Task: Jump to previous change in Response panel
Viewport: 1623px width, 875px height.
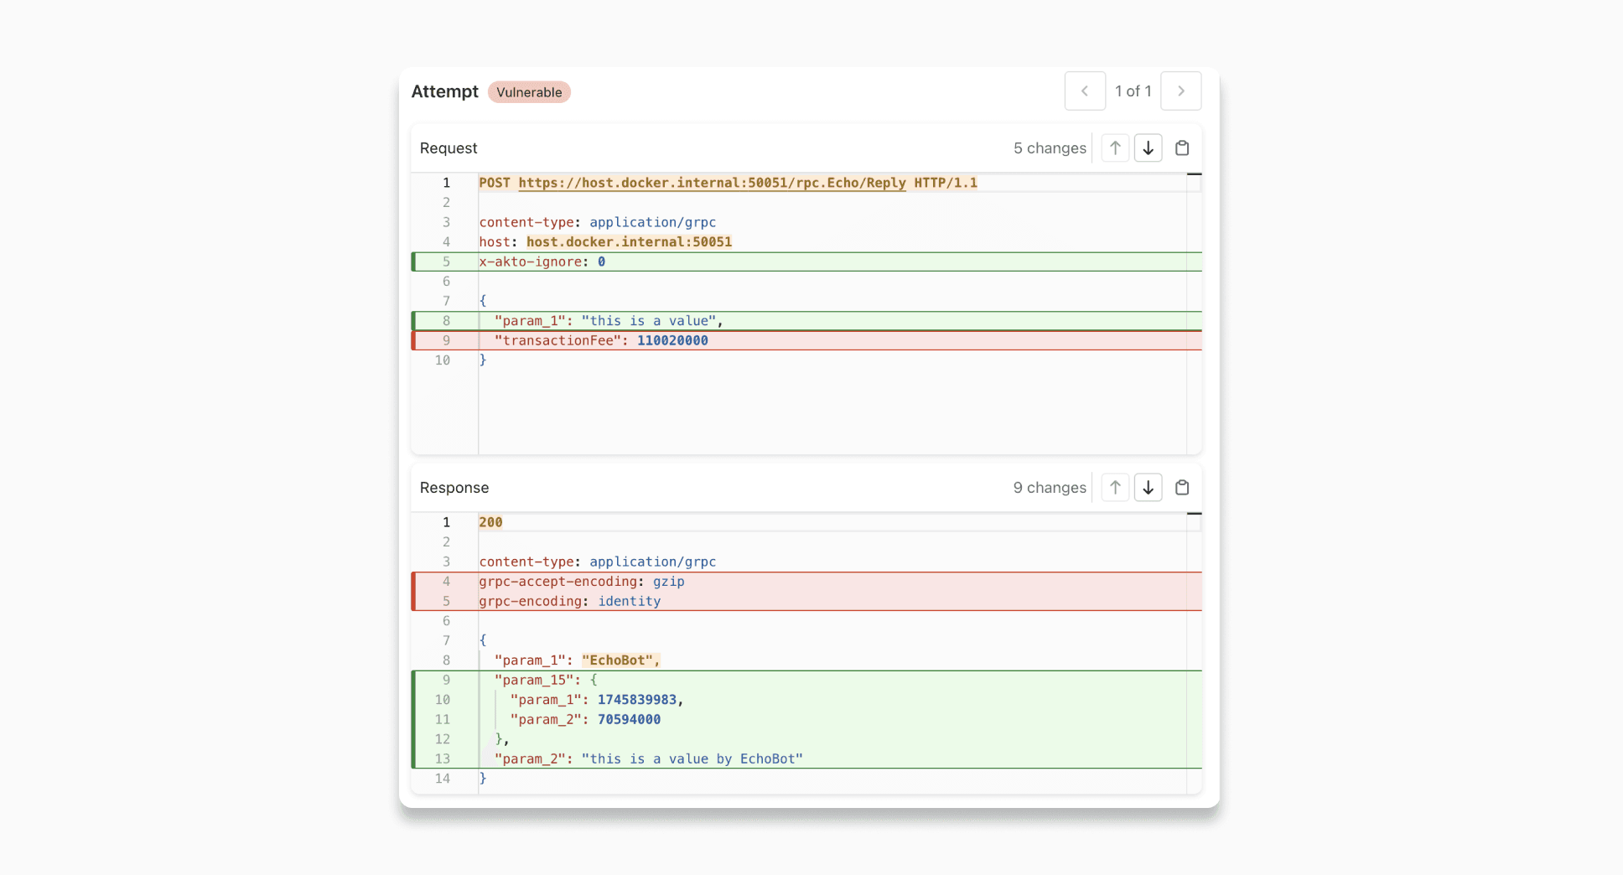Action: point(1114,487)
